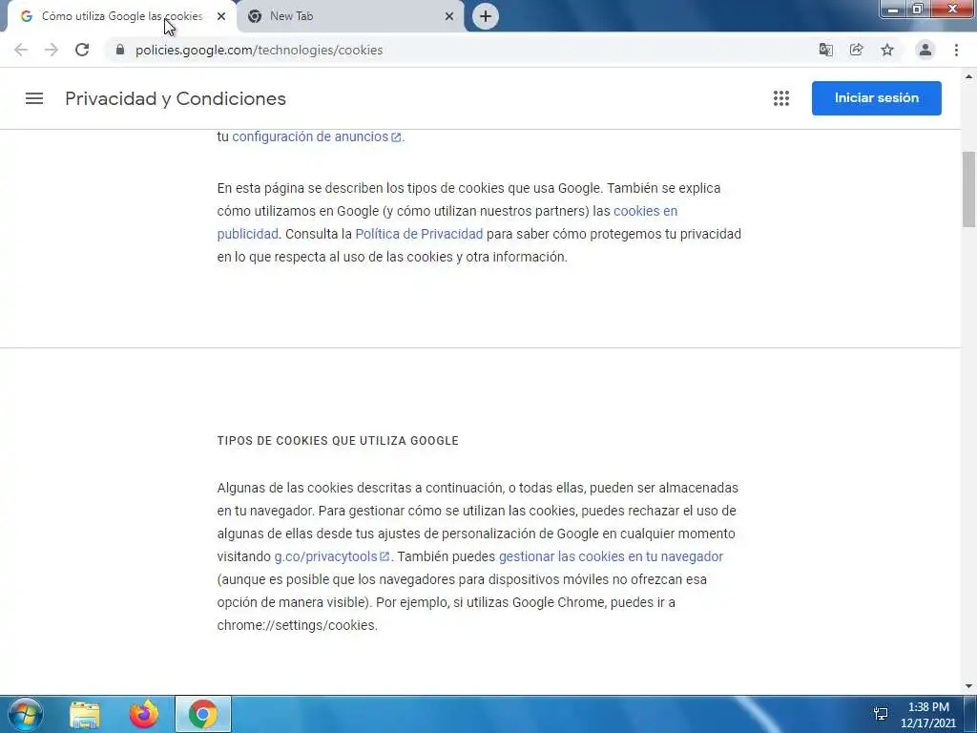Open g.co/privacytools link
Viewport: 977px width, 733px height.
click(331, 556)
